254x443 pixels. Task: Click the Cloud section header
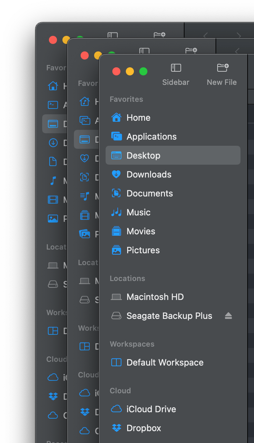120,391
